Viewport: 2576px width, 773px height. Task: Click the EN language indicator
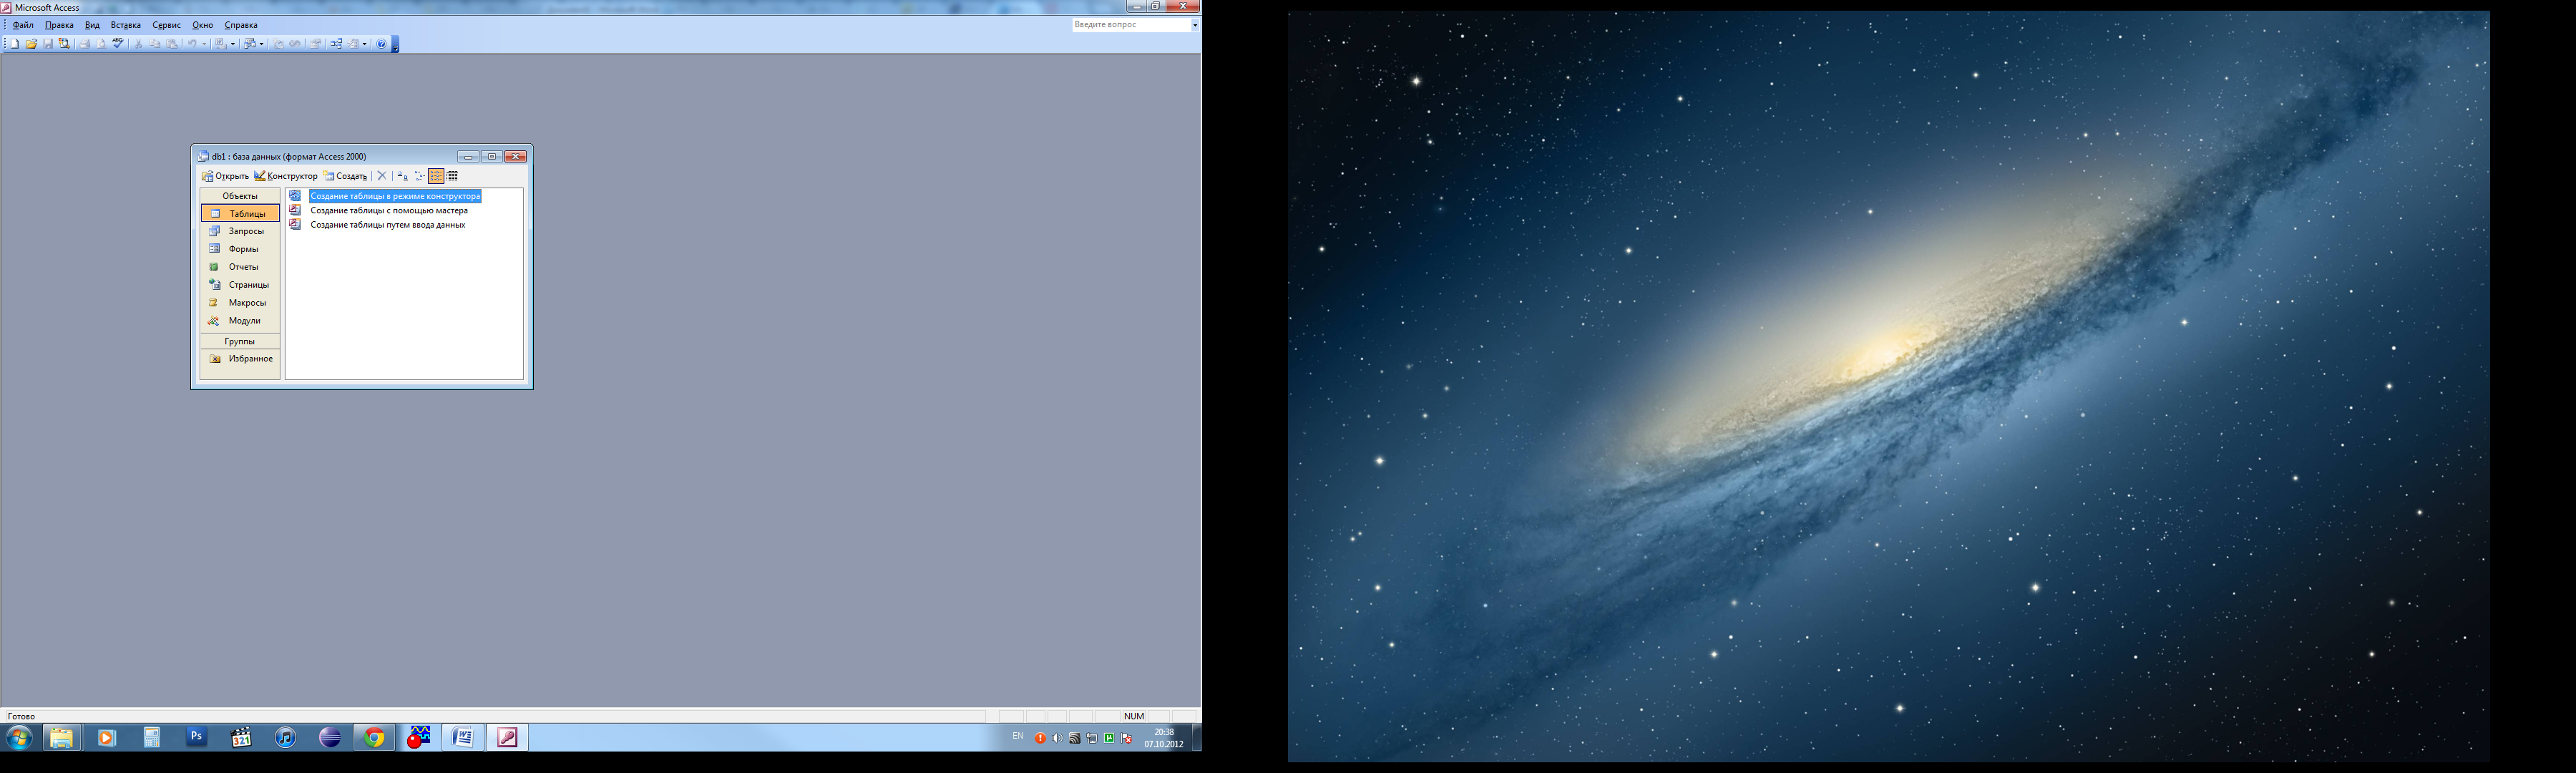(1018, 737)
